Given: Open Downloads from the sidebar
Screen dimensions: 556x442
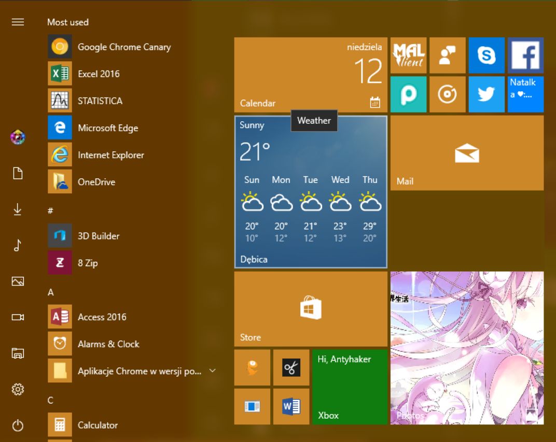Looking at the screenshot, I should (18, 209).
